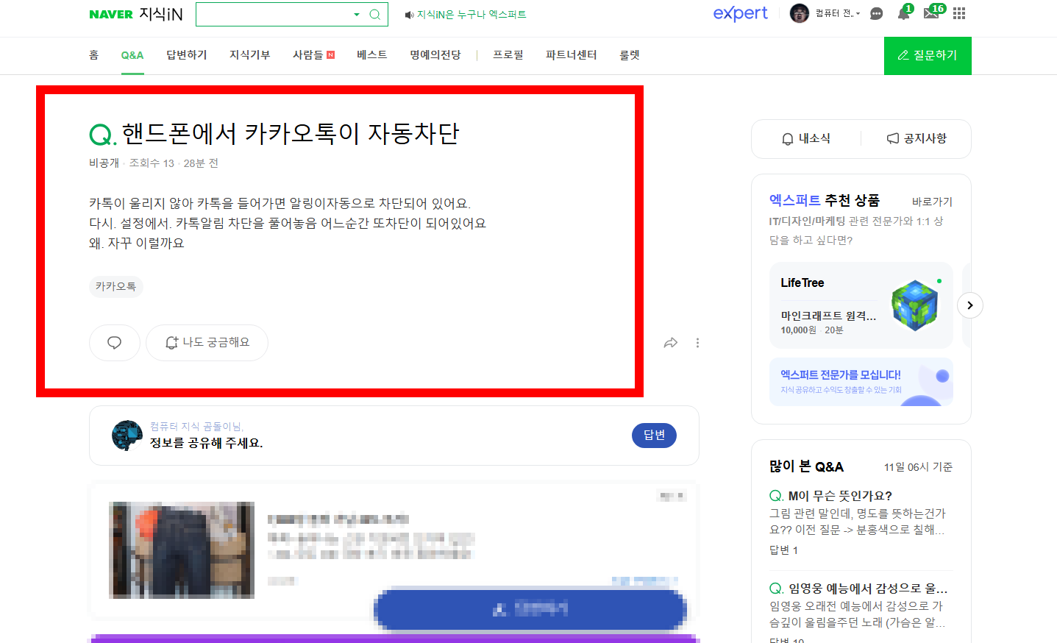Click the 카카오톡 tag chip
The image size is (1057, 643).
115,286
